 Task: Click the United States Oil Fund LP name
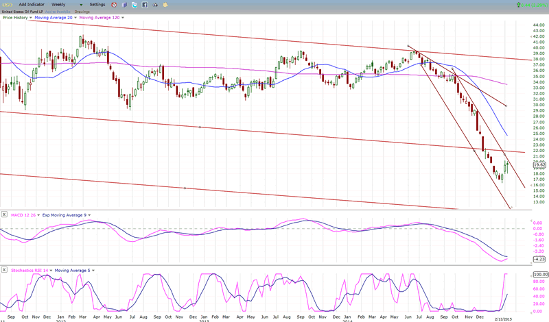(x=23, y=12)
